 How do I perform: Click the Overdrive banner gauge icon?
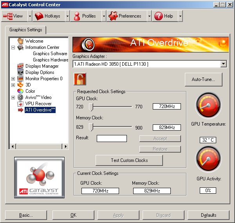click(88, 45)
